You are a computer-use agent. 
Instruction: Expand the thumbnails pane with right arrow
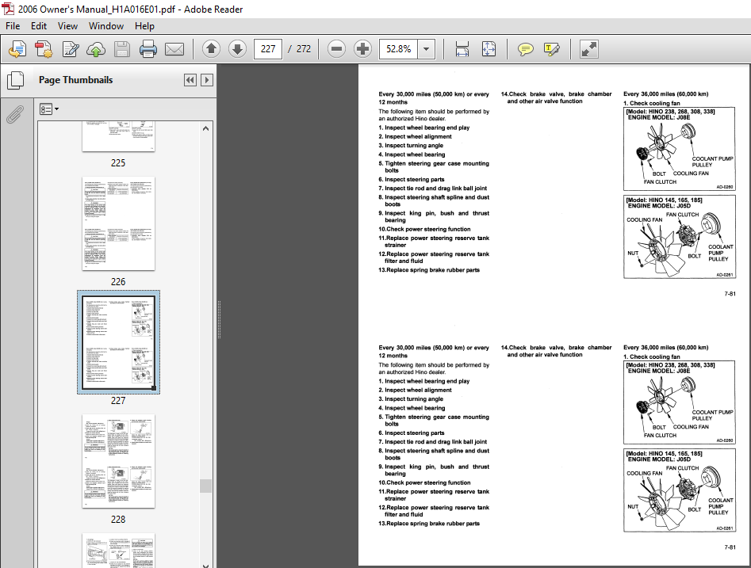pos(207,80)
